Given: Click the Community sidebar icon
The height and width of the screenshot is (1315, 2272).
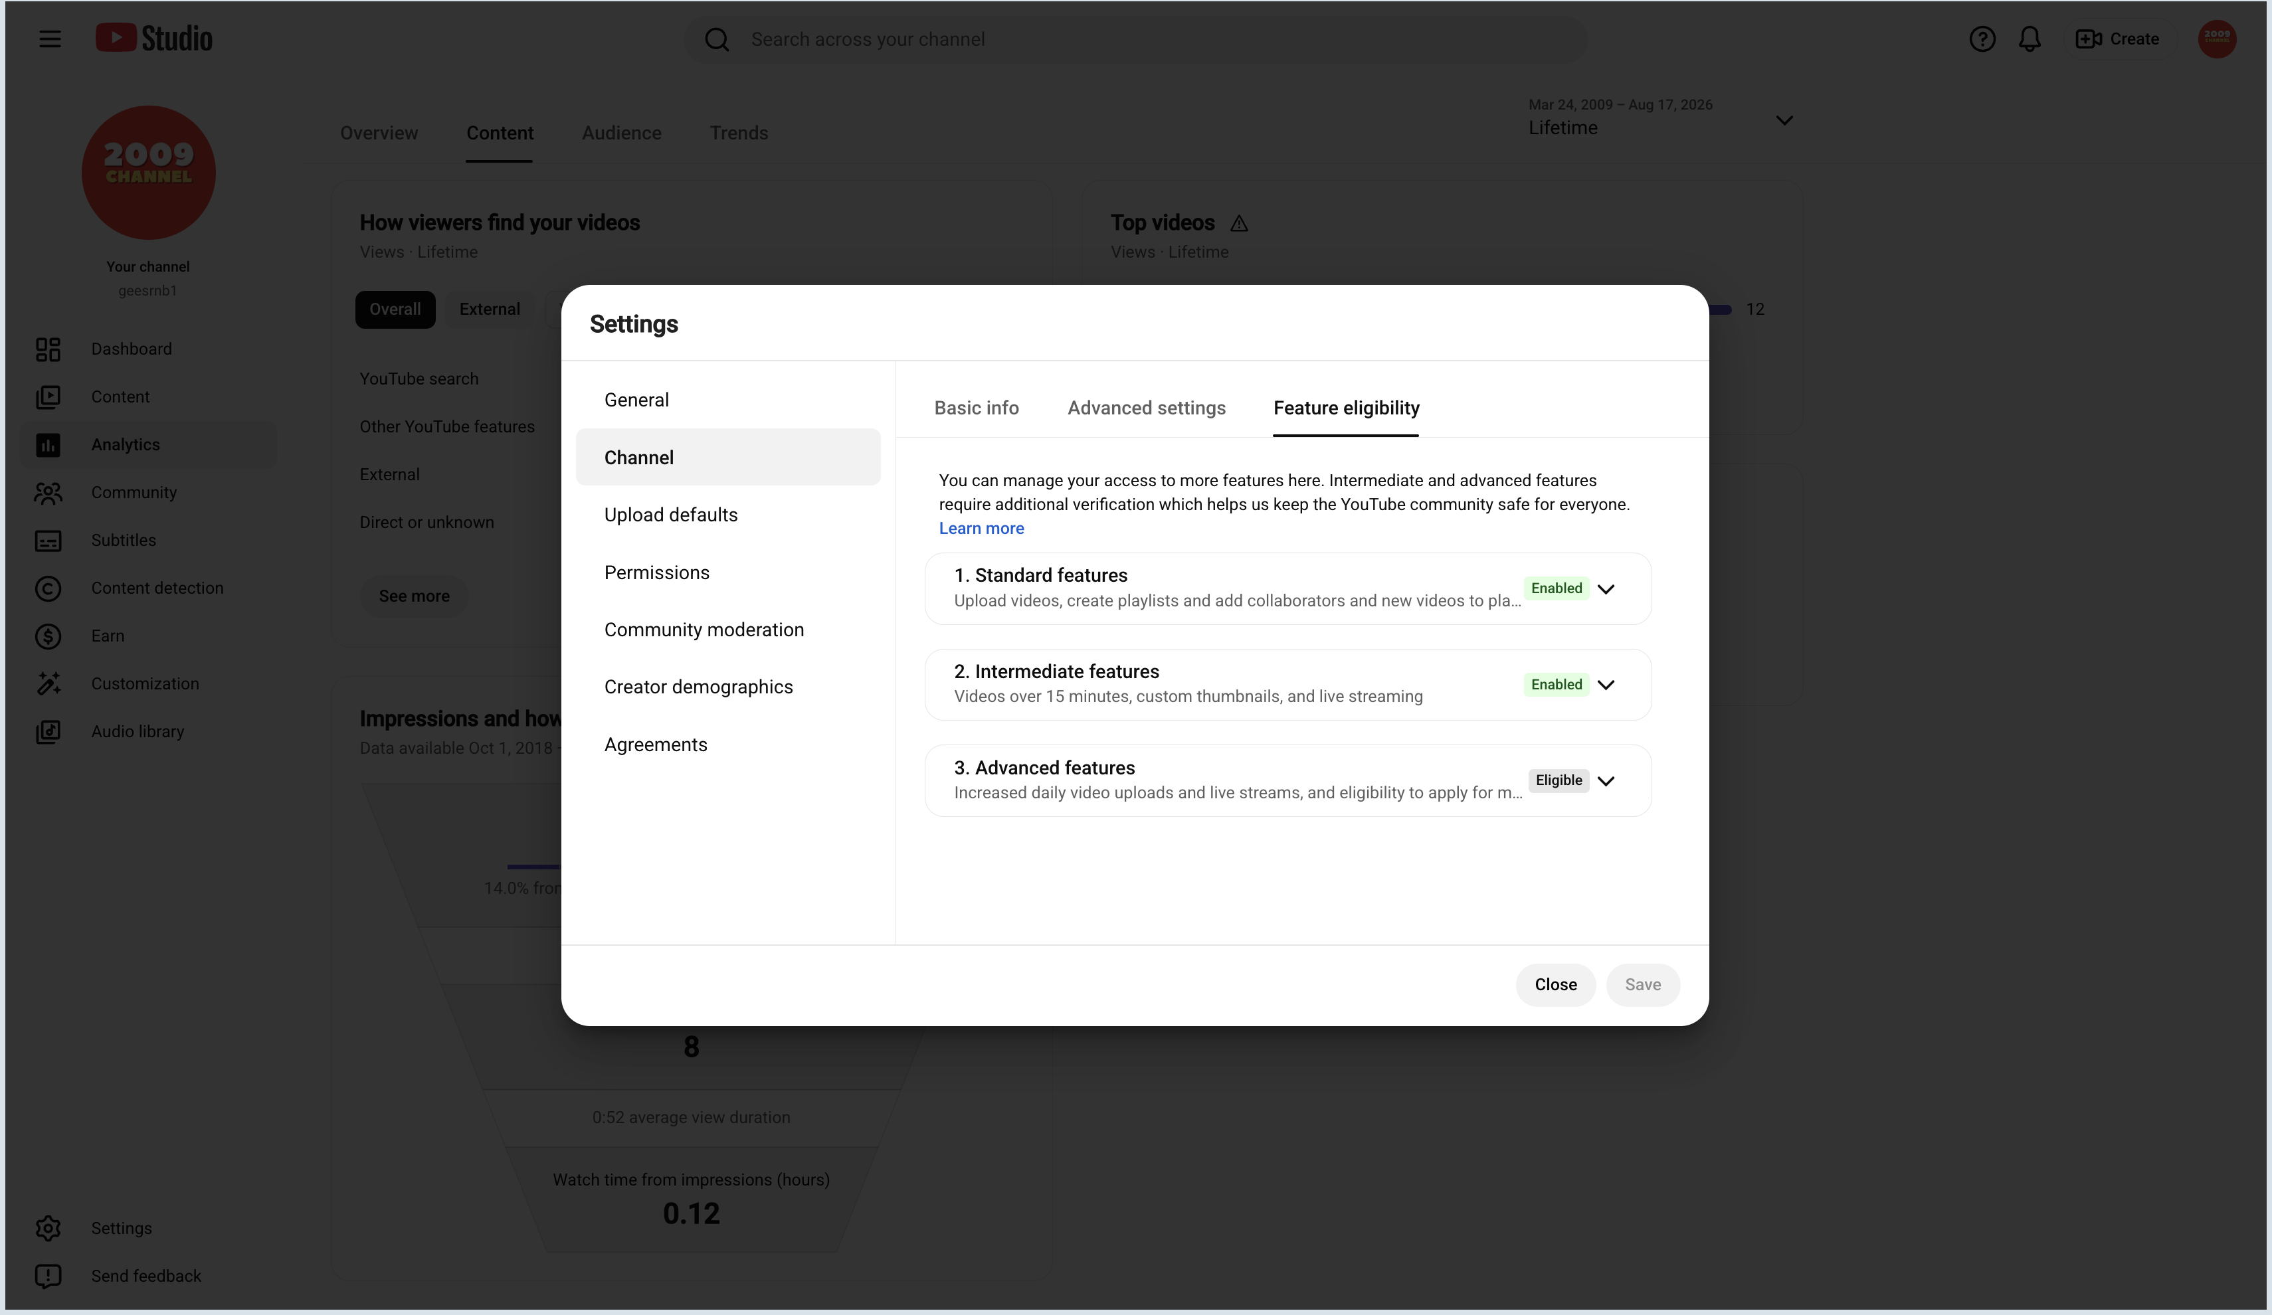Looking at the screenshot, I should point(48,492).
